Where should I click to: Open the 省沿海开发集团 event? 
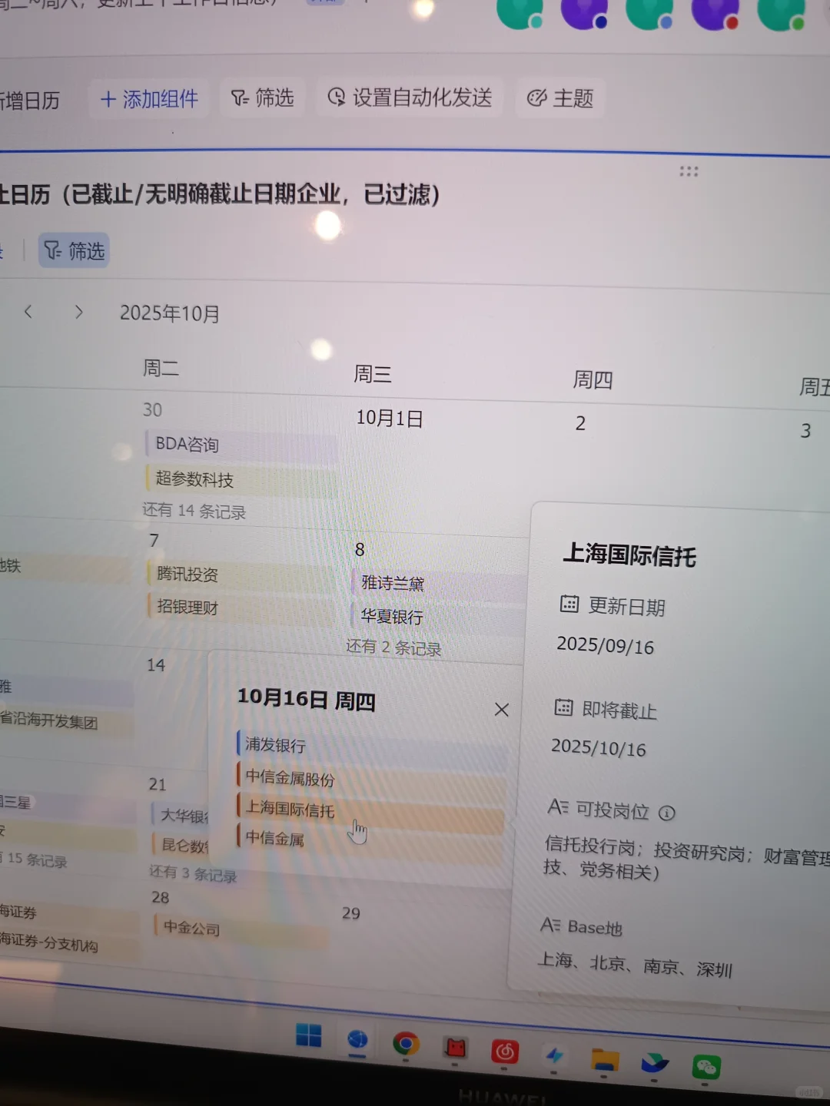click(x=66, y=721)
